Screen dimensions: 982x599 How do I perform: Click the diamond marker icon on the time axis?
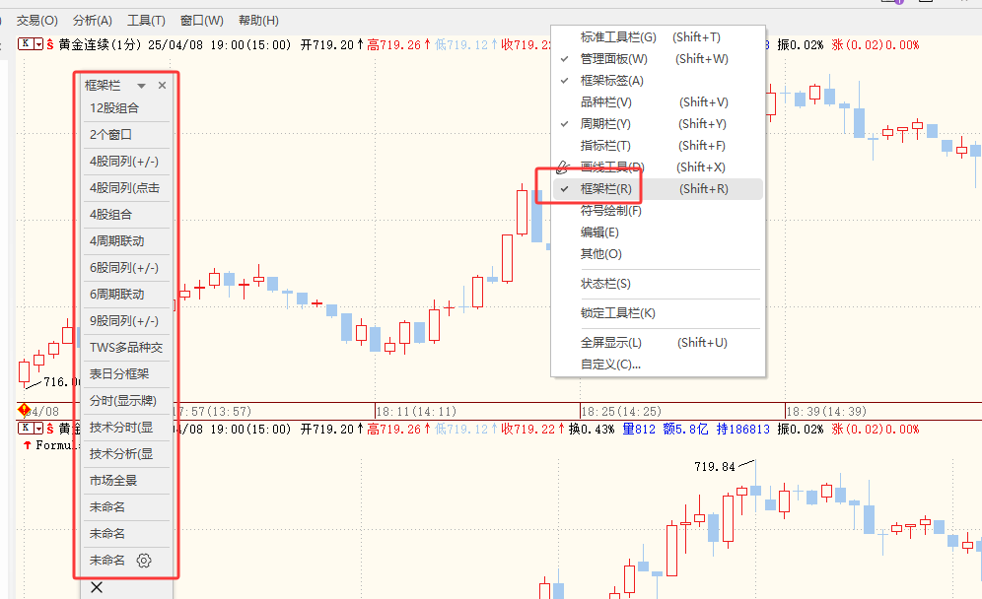click(24, 410)
